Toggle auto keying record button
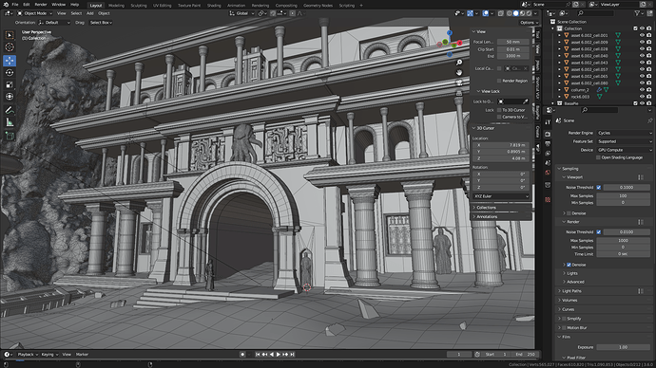Viewport: 656px width, 368px height. tap(242, 354)
